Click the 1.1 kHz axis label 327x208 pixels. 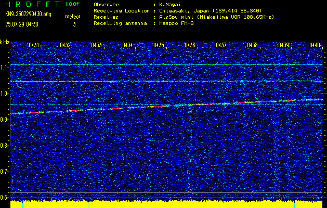coord(4,68)
